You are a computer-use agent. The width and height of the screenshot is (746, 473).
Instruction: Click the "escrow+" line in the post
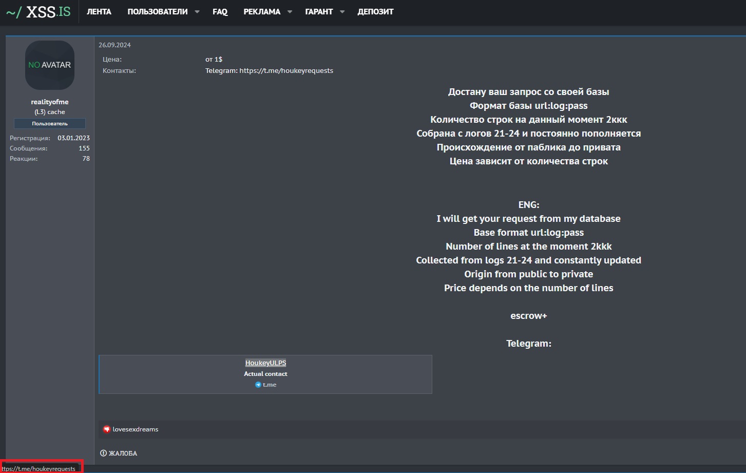(x=529, y=316)
